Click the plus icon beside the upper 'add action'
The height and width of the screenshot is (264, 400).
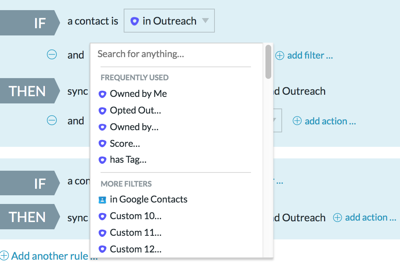[x=297, y=121]
